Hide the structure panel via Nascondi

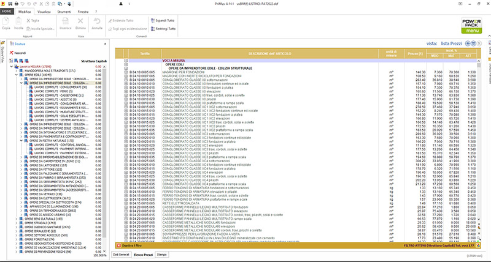click(18, 53)
